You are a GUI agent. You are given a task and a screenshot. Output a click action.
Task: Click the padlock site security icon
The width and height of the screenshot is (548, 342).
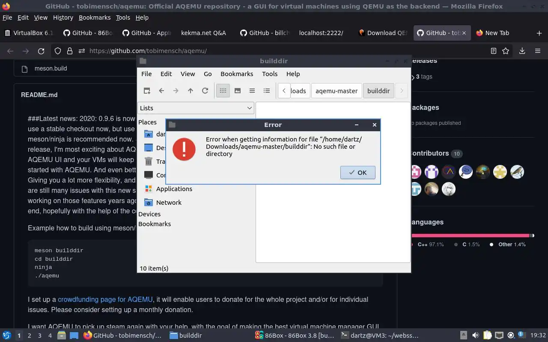point(69,51)
